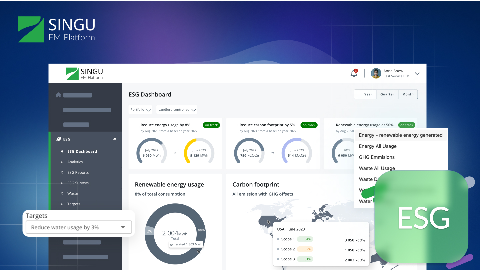The height and width of the screenshot is (270, 480).
Task: Click the Scope 3 bullet dot
Action: tap(278, 259)
